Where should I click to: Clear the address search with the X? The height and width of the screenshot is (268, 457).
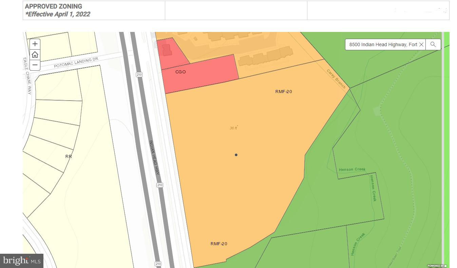(x=421, y=44)
